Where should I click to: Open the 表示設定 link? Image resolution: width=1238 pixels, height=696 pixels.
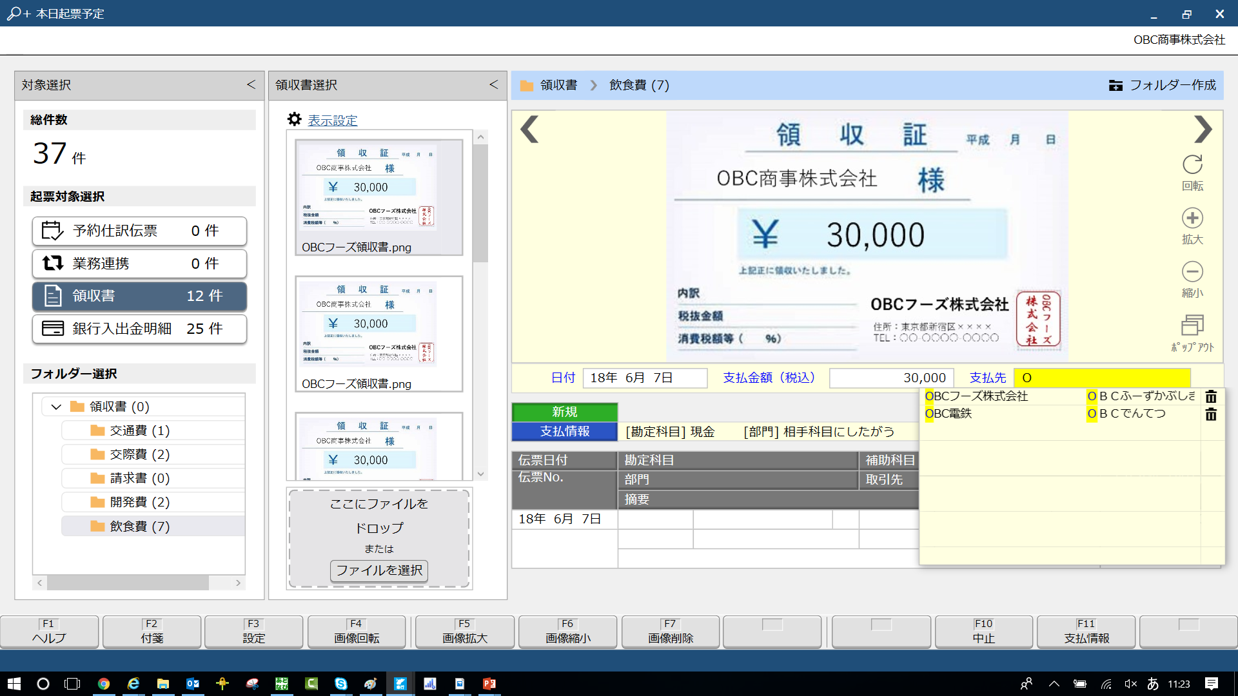click(333, 121)
